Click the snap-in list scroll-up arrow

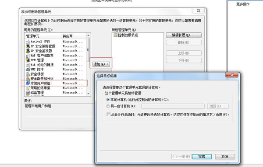pos(88,35)
